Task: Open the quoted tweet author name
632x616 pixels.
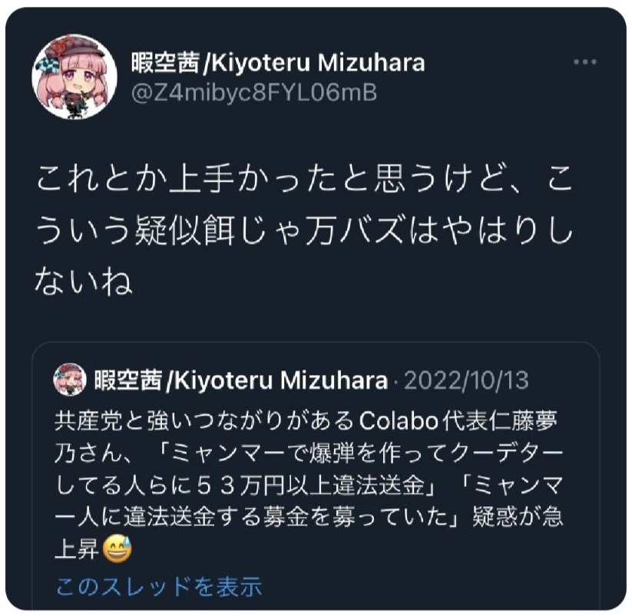Action: pos(240,380)
